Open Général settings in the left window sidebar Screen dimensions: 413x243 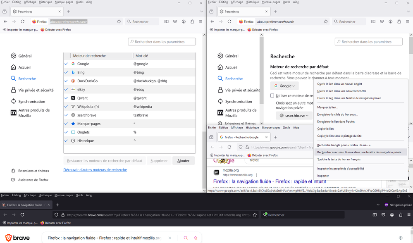click(x=21, y=56)
